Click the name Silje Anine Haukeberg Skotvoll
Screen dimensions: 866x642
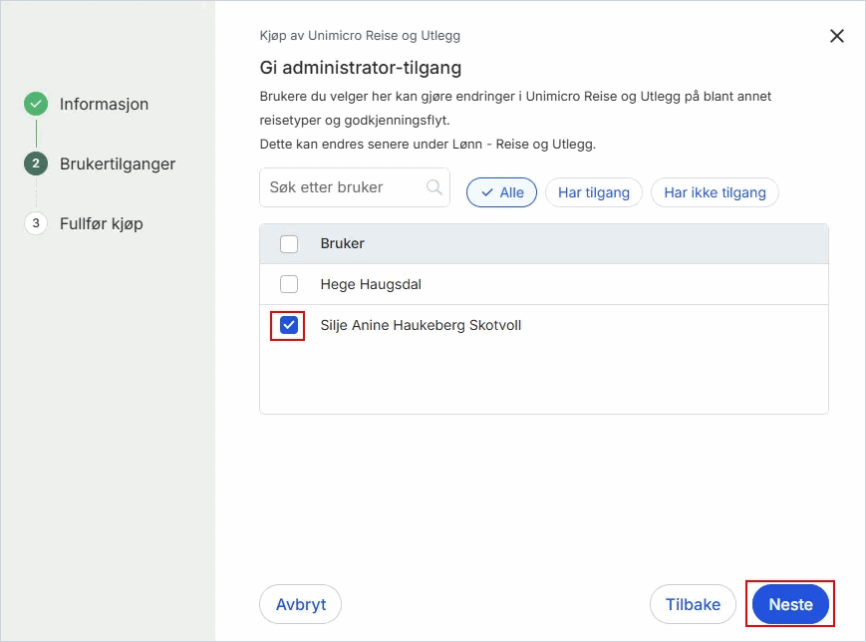pos(421,325)
